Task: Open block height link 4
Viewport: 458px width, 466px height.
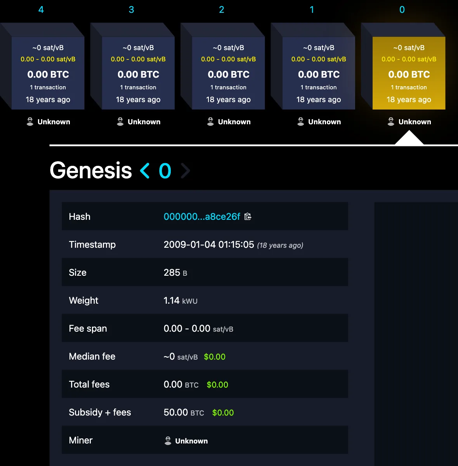Action: point(41,10)
